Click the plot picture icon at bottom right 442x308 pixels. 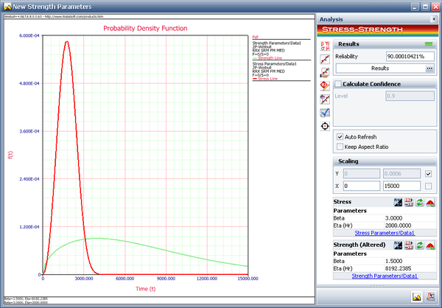[416, 297]
